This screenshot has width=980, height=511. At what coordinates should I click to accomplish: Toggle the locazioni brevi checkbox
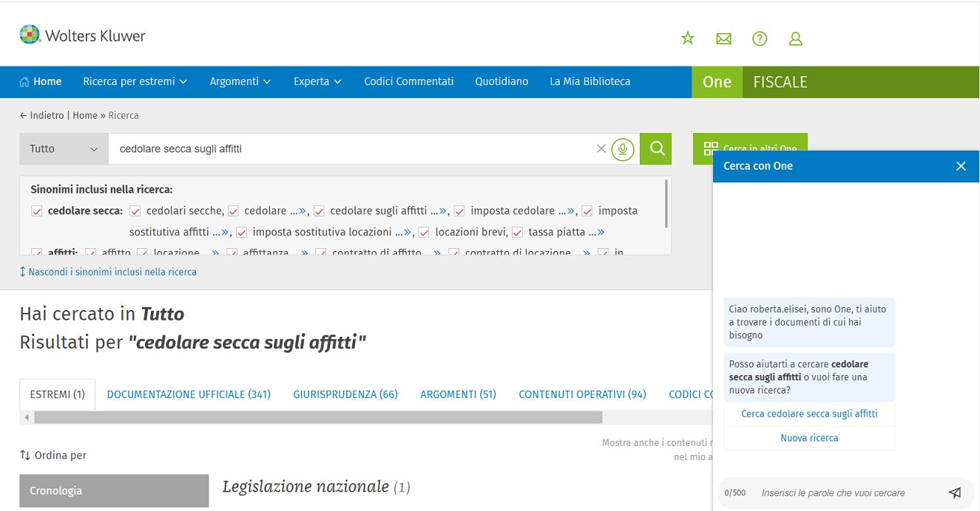pyautogui.click(x=424, y=232)
